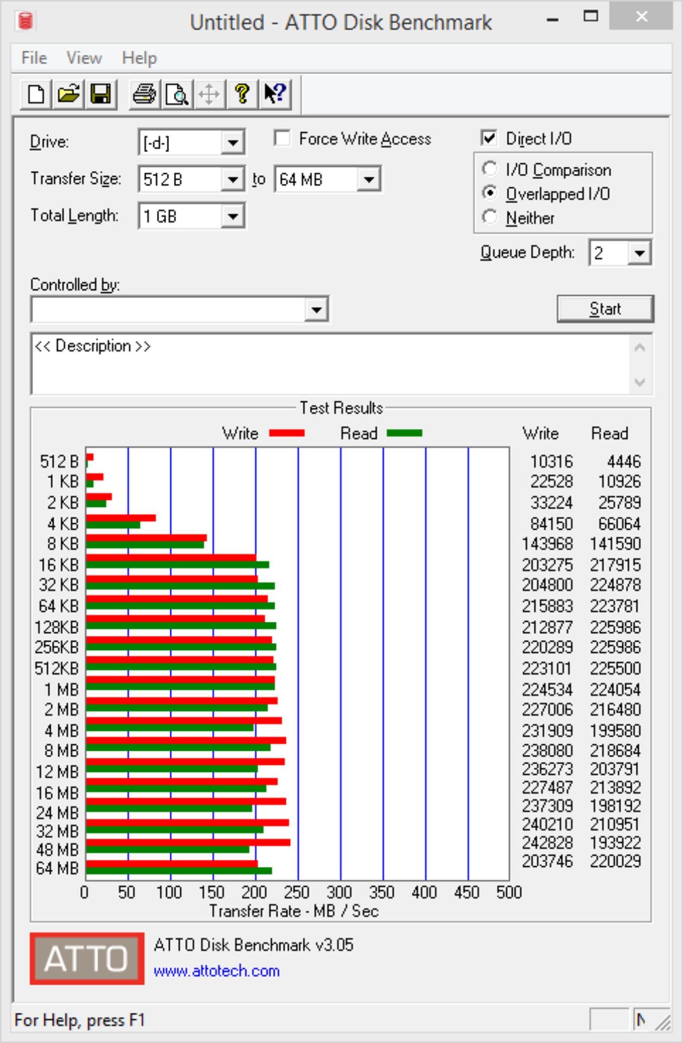The image size is (683, 1043).
Task: Click the 512 B row write value 10316
Action: coord(551,461)
